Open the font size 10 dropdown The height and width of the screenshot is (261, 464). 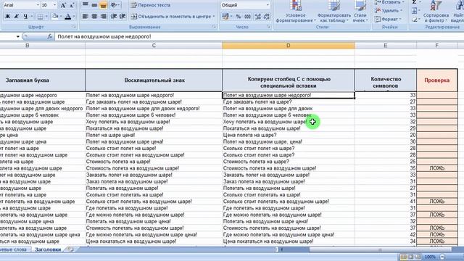55,5
